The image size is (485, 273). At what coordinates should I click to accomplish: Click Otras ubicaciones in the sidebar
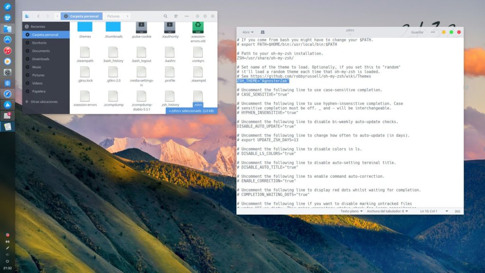pos(44,101)
